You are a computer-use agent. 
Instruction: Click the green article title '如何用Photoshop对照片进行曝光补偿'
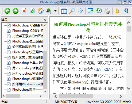tap(88, 27)
